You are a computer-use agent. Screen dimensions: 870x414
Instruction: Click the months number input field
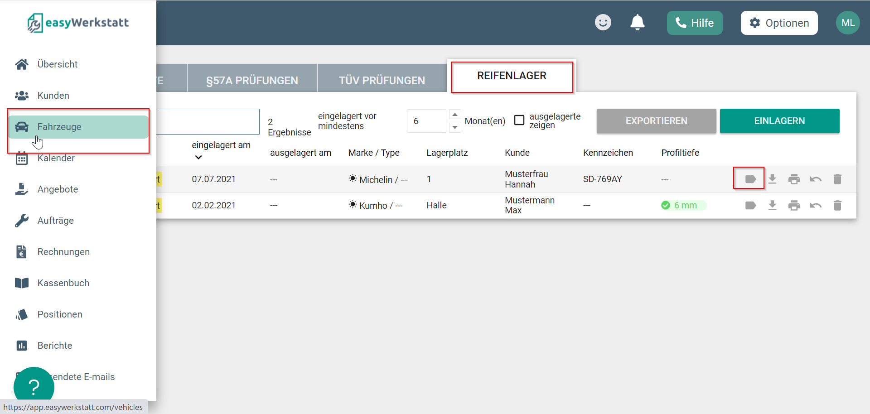pyautogui.click(x=426, y=121)
